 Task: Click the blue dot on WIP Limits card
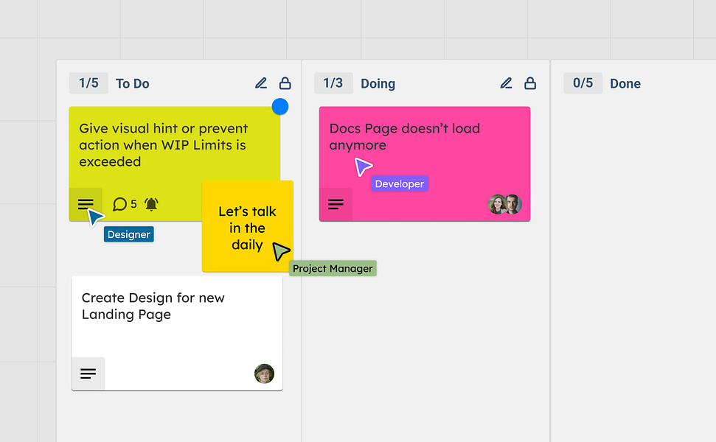pyautogui.click(x=280, y=107)
